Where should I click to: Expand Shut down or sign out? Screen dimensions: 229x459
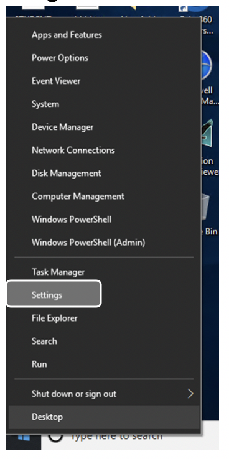tap(104, 394)
